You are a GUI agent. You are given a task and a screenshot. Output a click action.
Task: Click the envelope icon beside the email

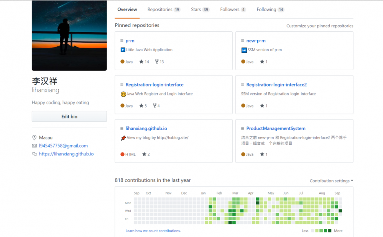(35, 146)
